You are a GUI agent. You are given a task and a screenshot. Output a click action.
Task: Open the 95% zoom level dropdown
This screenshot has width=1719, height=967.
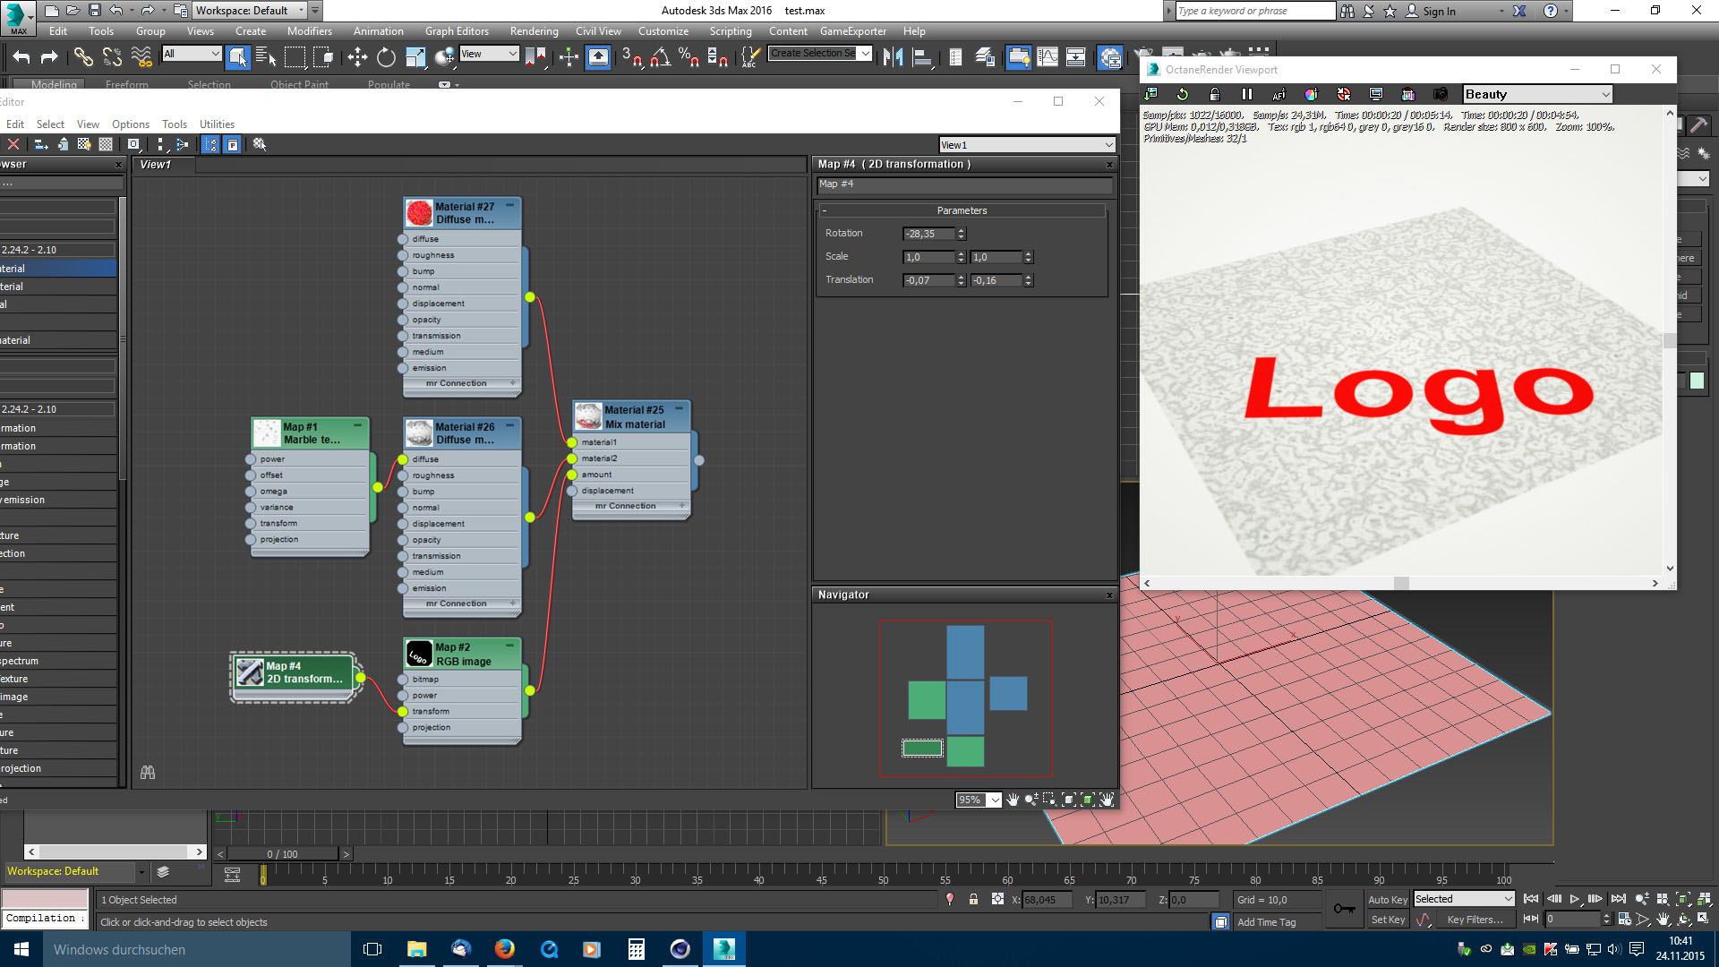pos(995,800)
